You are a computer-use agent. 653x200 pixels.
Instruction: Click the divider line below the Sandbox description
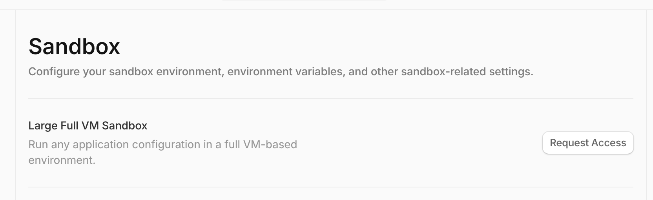tap(330, 98)
